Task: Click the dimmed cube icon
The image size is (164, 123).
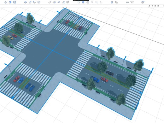Action: point(92,2)
